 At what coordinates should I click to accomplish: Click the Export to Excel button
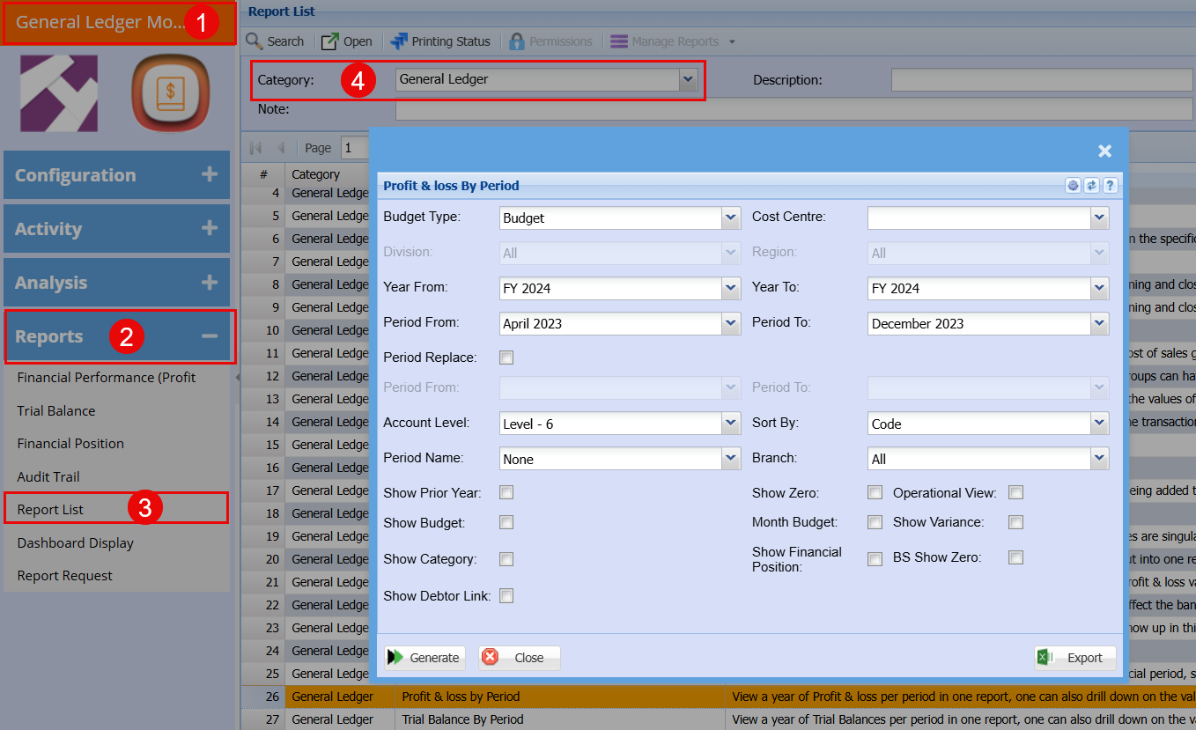pos(1074,658)
